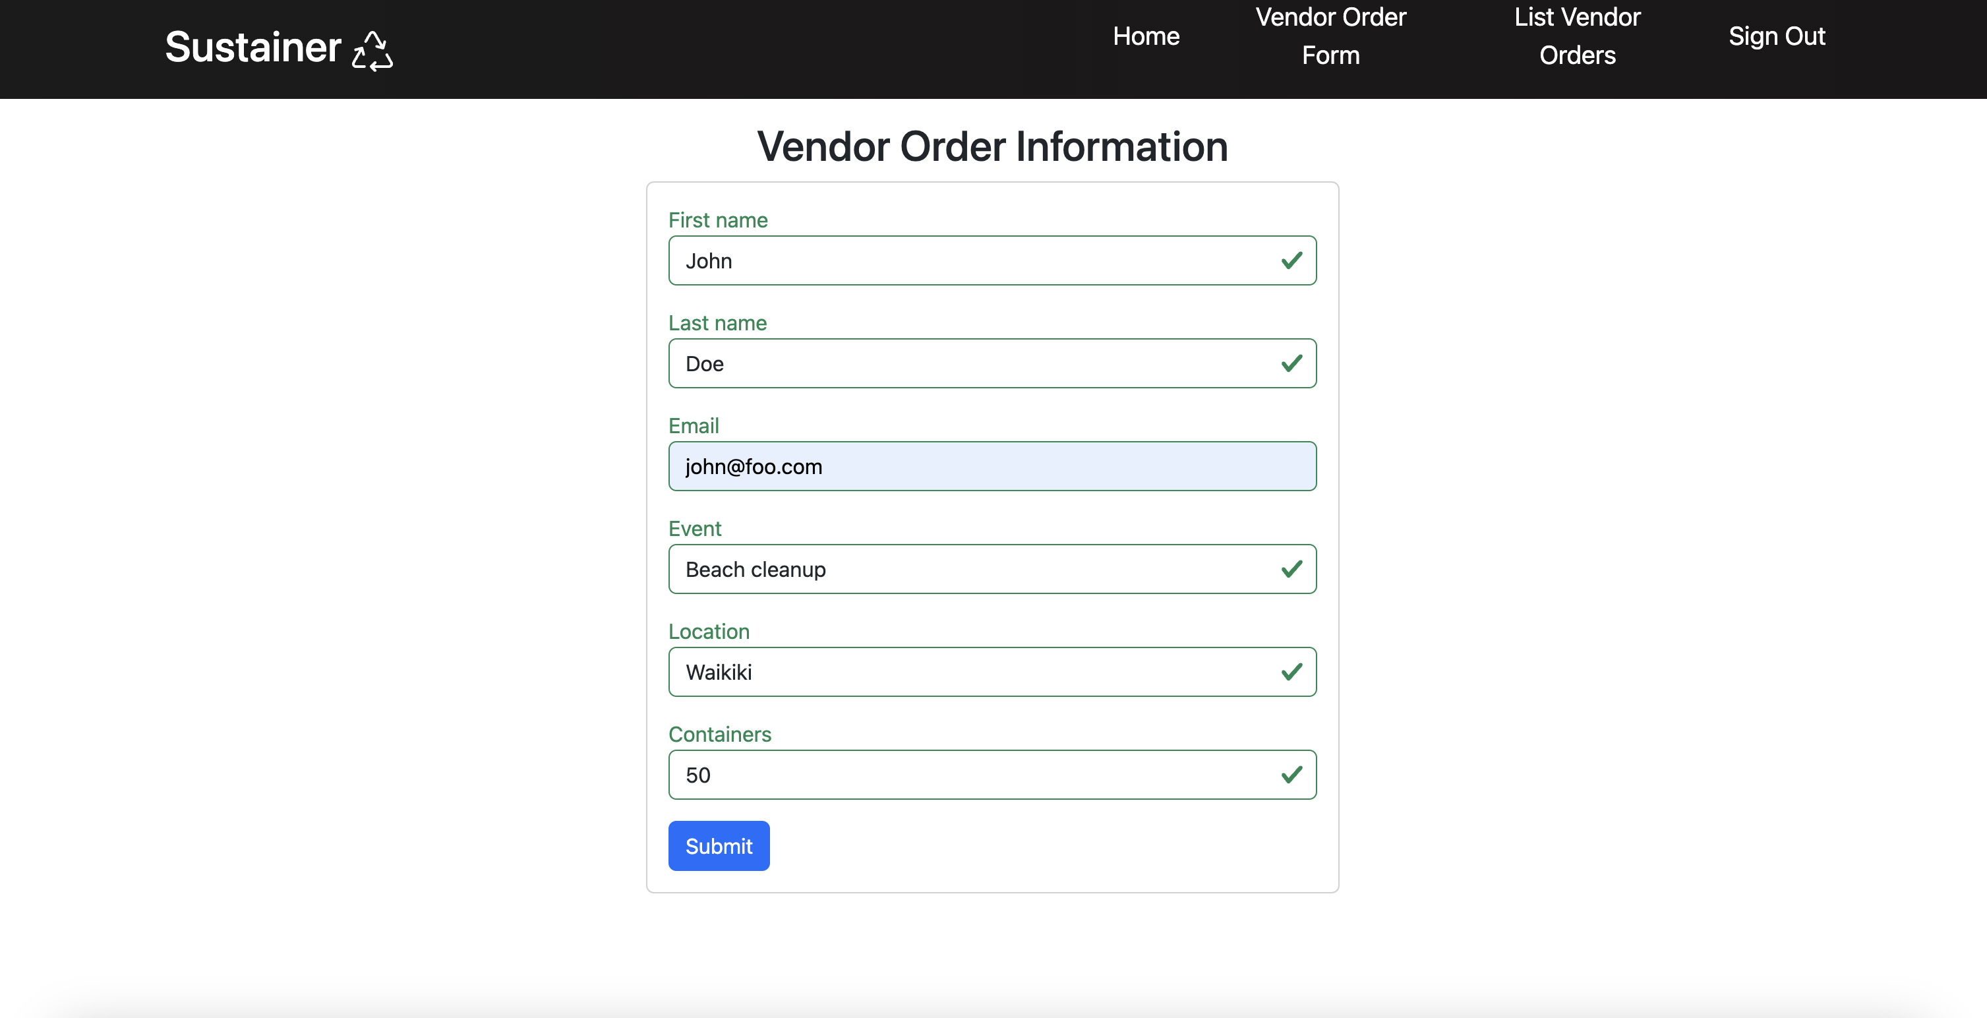
Task: Click the Vendor Order Information heading
Action: tap(992, 146)
